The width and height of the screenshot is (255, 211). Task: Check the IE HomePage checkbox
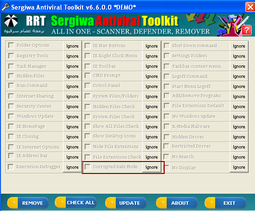click(x=11, y=126)
